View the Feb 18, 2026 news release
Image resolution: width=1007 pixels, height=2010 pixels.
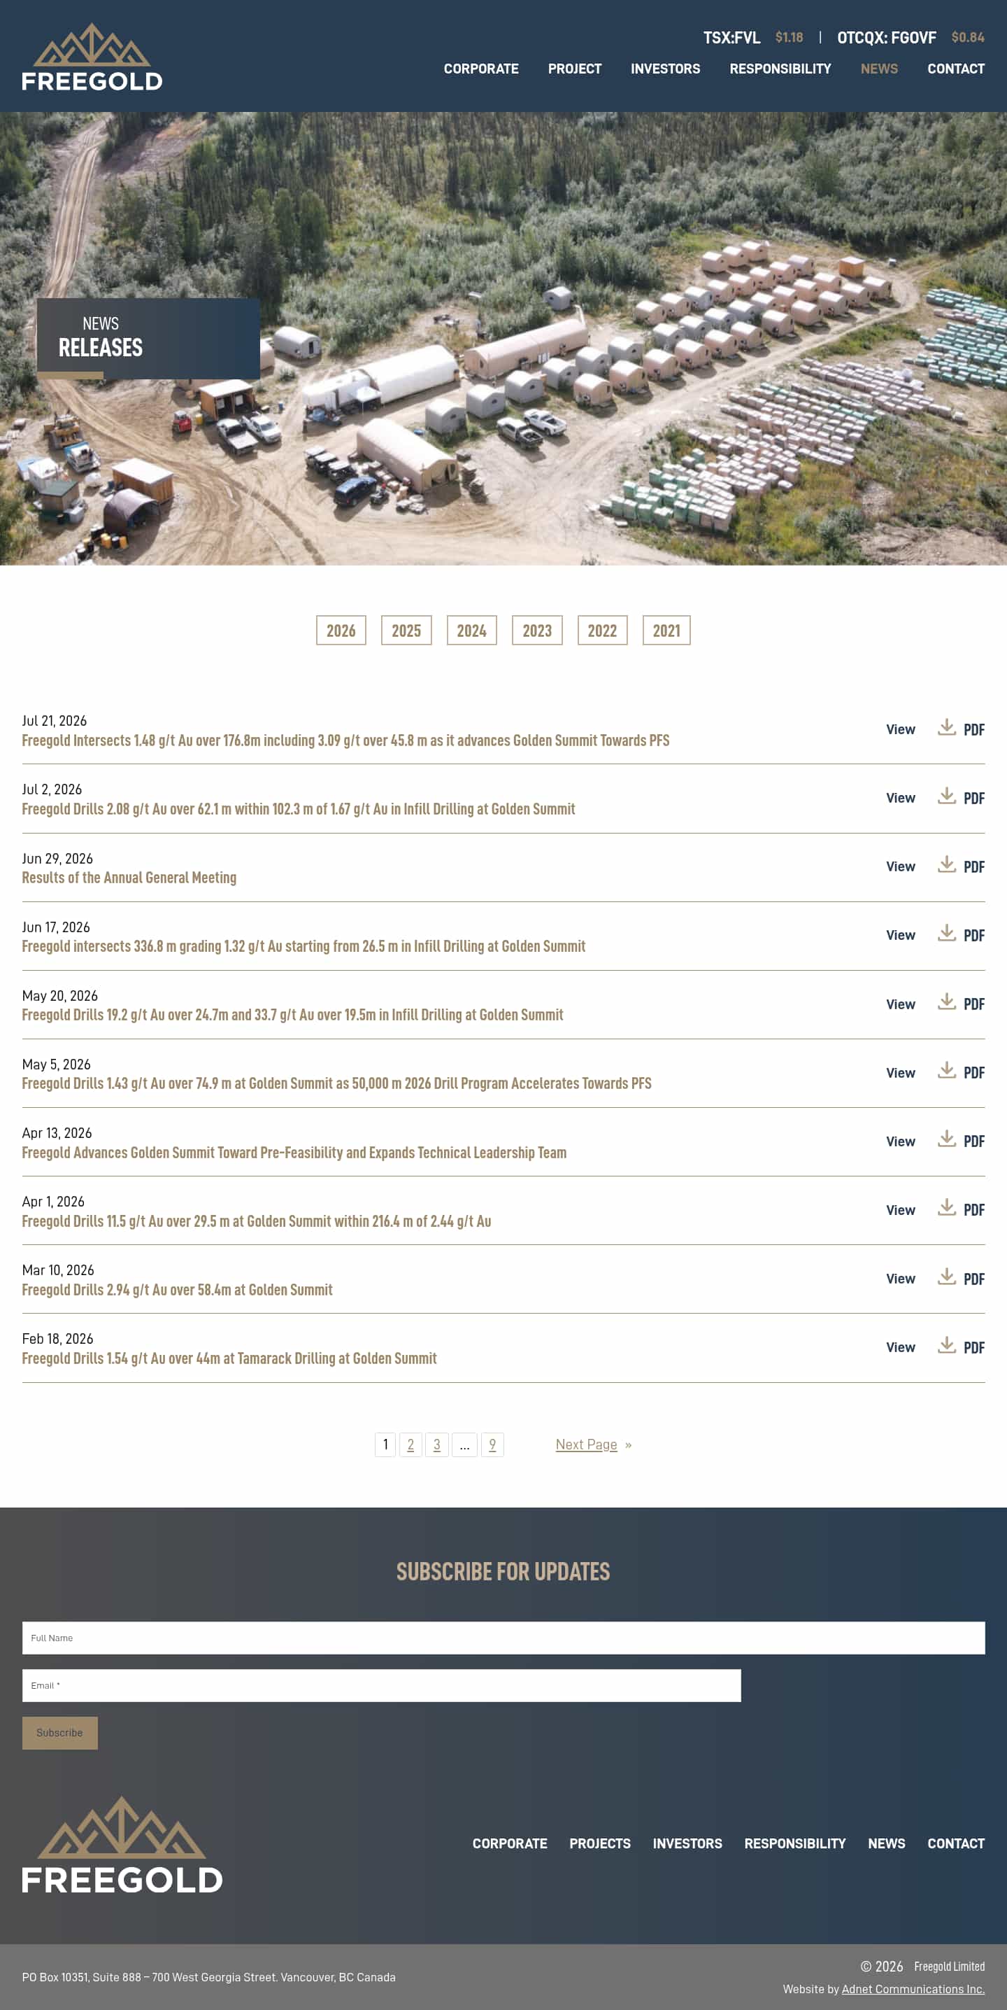pyautogui.click(x=900, y=1347)
